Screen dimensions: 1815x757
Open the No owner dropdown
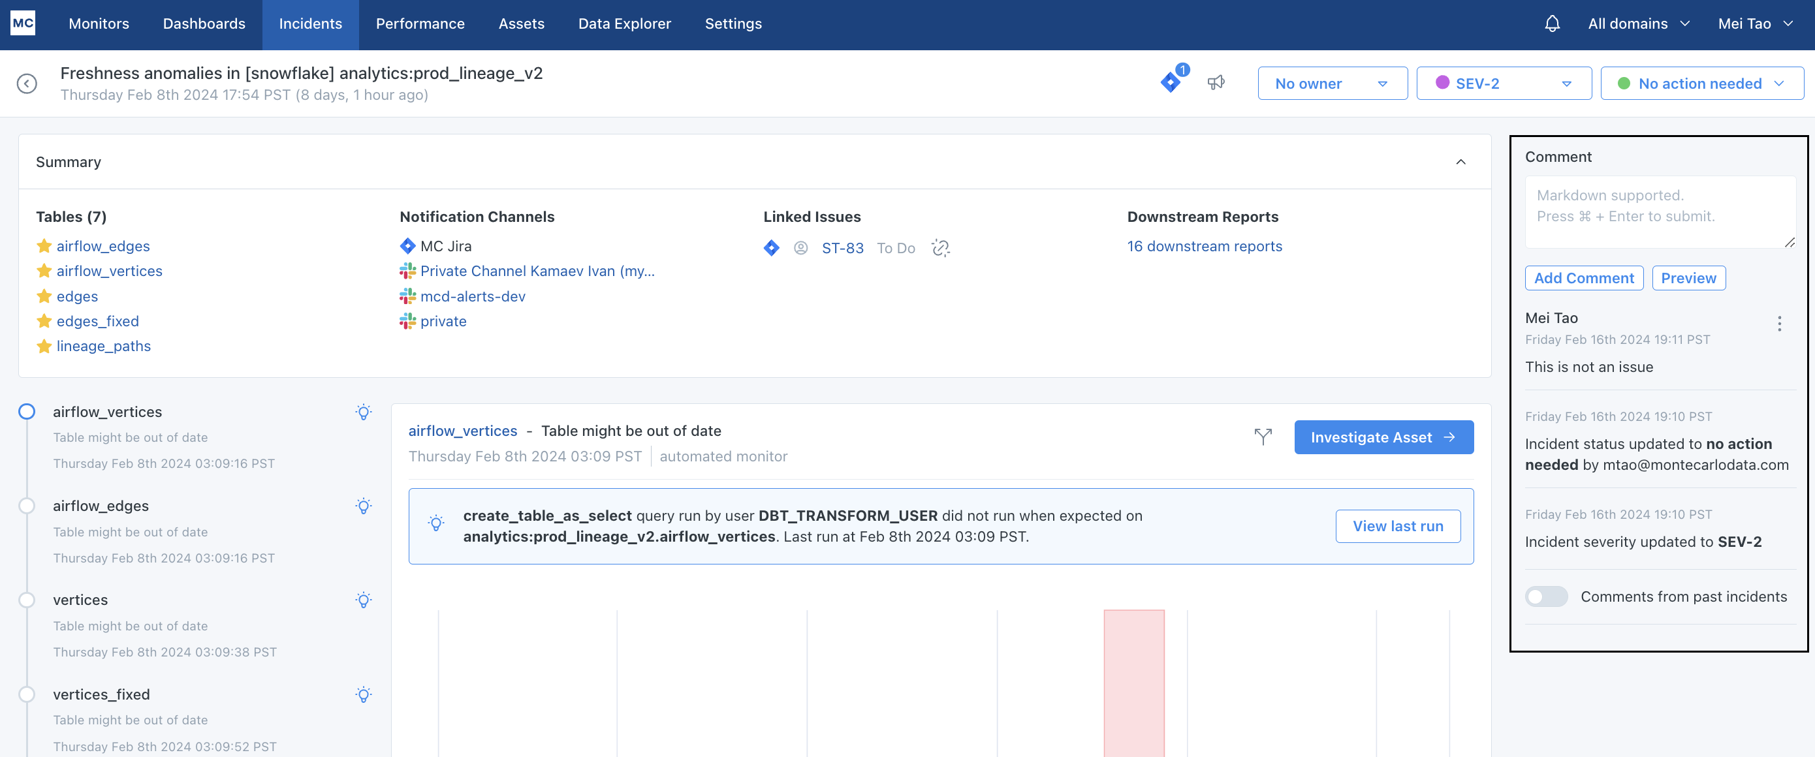1331,82
